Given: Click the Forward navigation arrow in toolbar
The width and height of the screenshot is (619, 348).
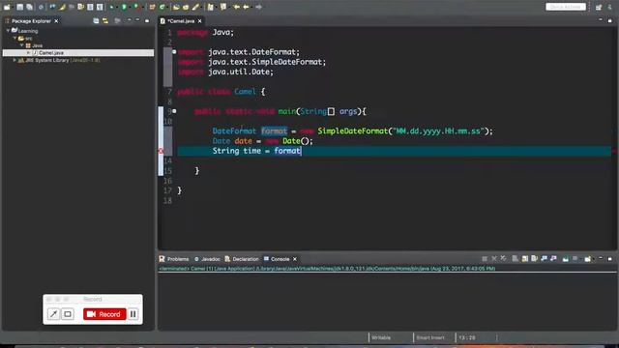Looking at the screenshot, I should (258, 7).
